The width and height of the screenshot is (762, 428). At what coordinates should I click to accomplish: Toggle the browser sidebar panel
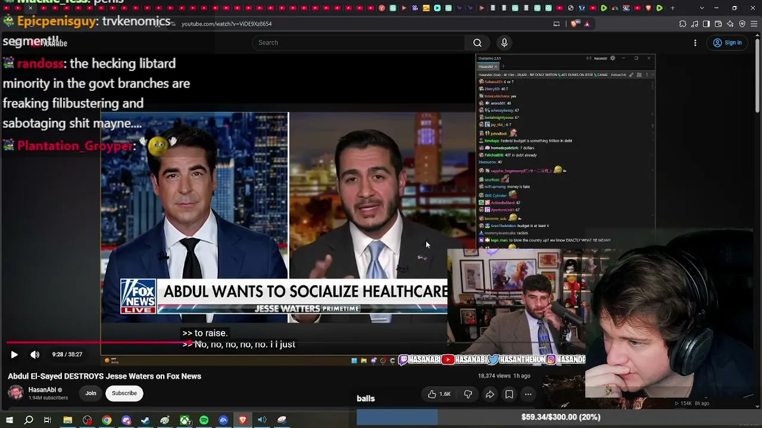[x=706, y=24]
